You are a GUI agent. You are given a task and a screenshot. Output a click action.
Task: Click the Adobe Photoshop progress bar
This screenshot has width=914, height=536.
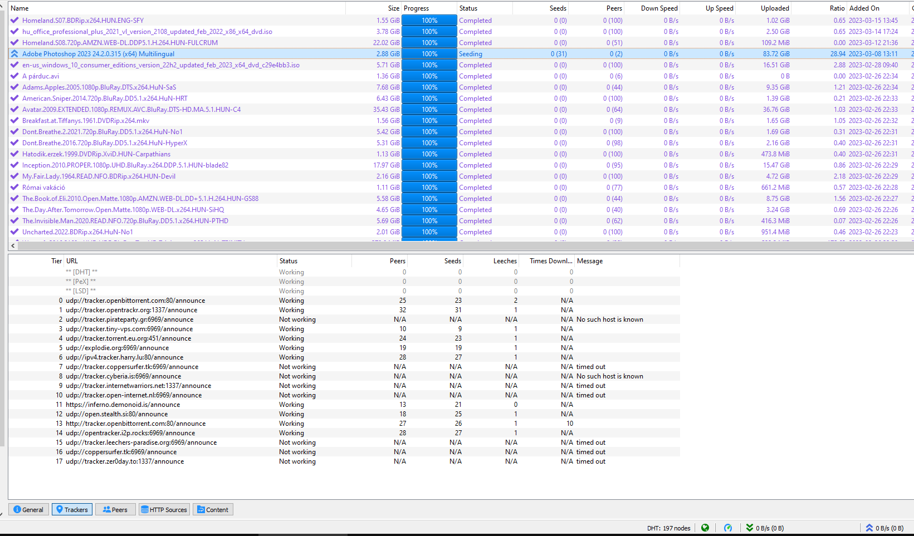click(x=429, y=53)
